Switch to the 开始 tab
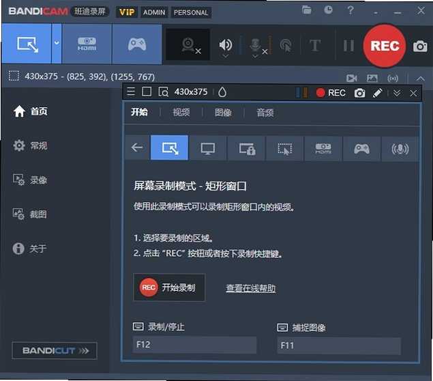Screen dimensions: 433x381 140,112
